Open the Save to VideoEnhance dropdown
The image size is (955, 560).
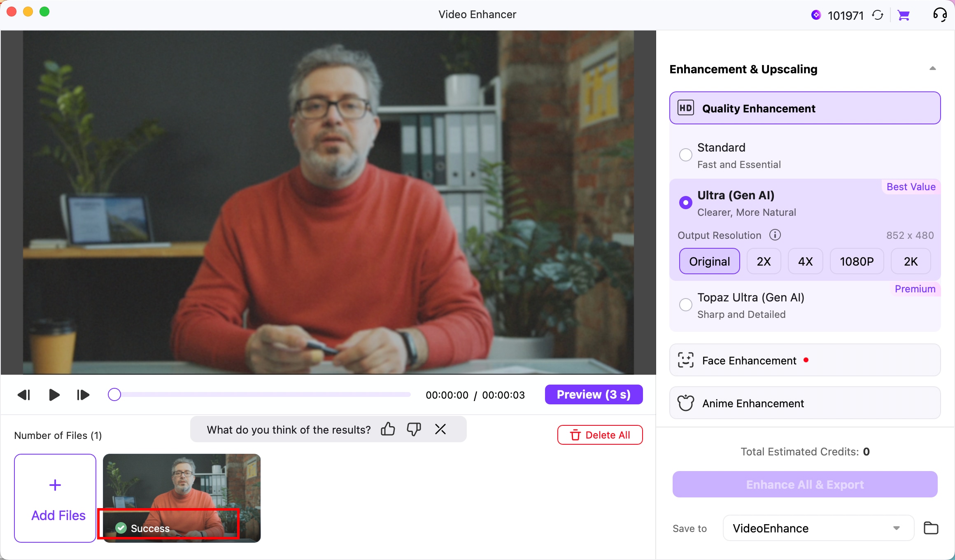(818, 528)
